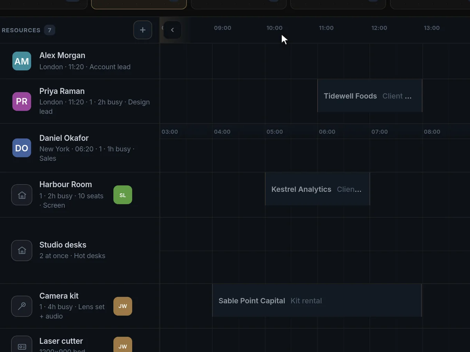Click the 04:00 New York time label
The image size is (470, 352).
coord(222,132)
